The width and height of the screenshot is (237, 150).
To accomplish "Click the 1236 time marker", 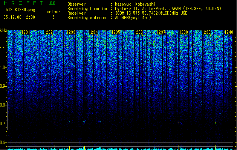I will [139, 32].
